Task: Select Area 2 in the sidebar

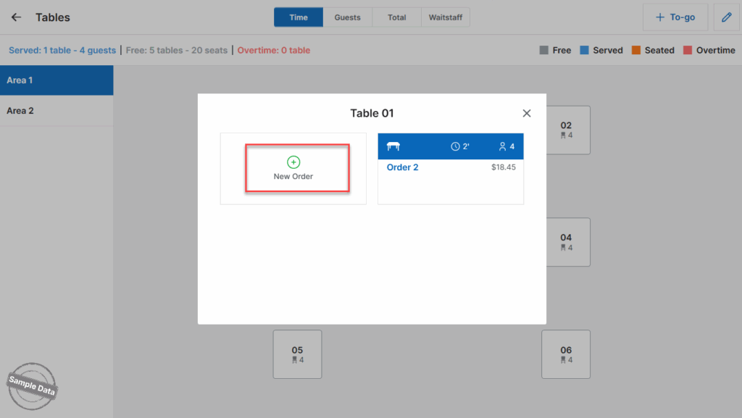Action: [x=57, y=111]
